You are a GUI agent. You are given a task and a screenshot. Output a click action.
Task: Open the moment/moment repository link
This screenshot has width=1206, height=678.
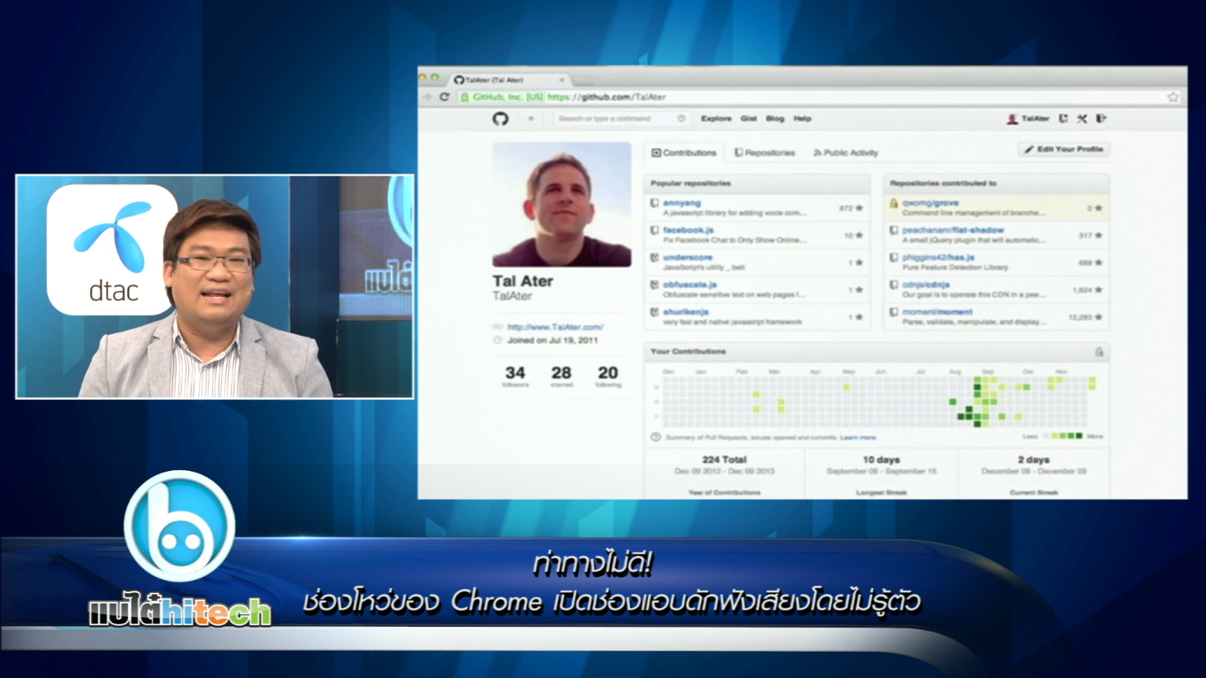click(937, 312)
